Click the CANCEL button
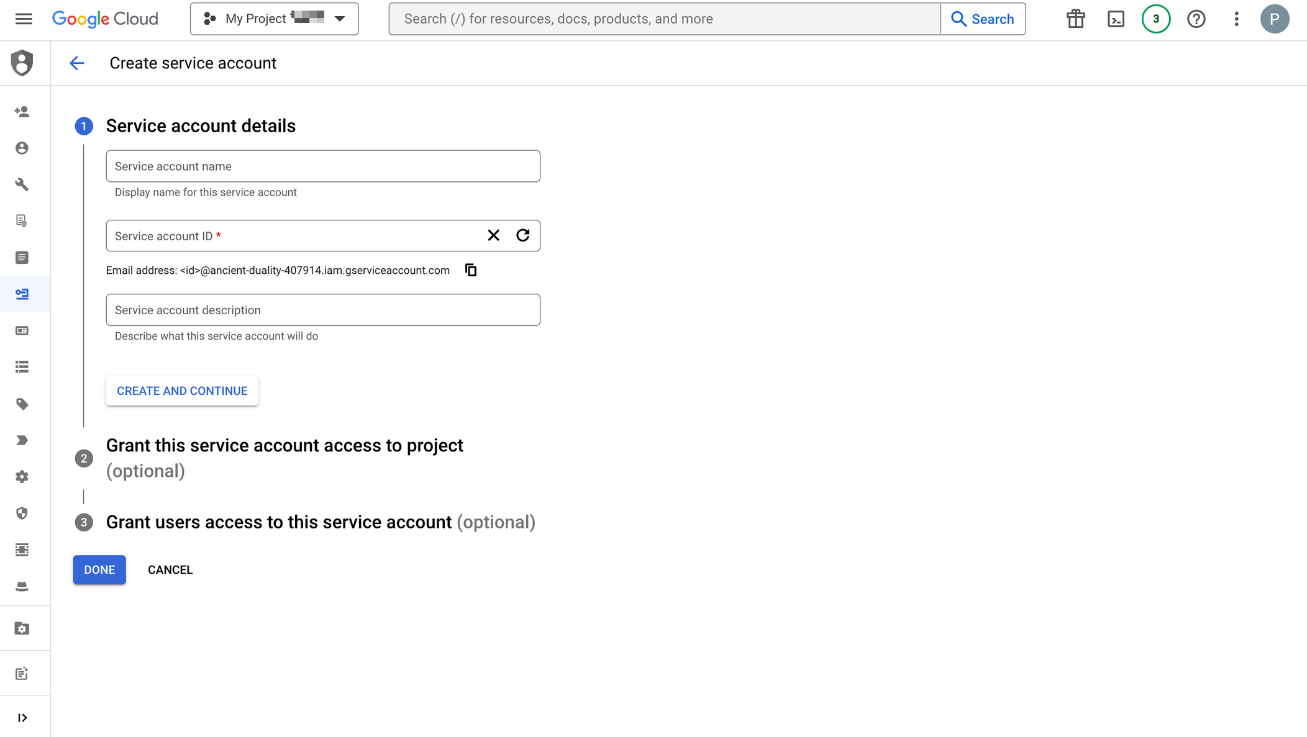The width and height of the screenshot is (1307, 737). 170,570
